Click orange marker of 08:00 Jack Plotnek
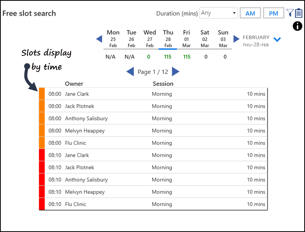 tap(42, 106)
